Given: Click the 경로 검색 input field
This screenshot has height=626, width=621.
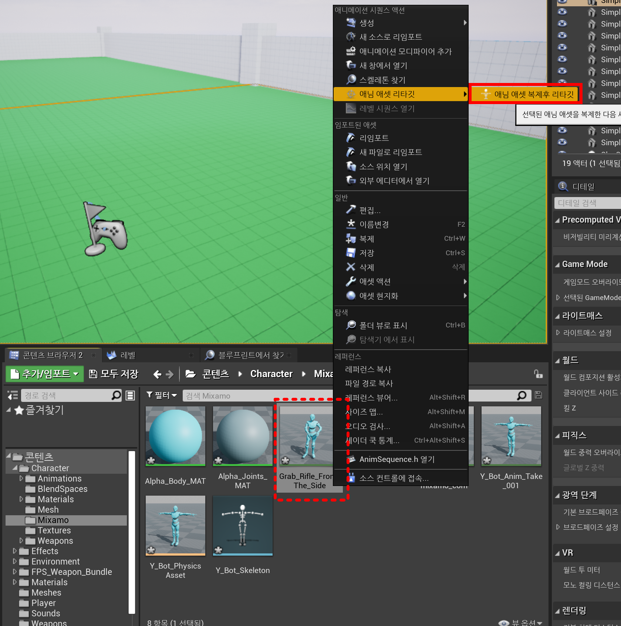Looking at the screenshot, I should [x=67, y=396].
